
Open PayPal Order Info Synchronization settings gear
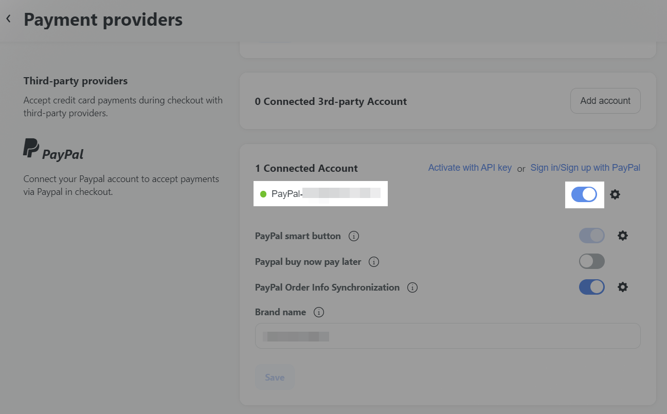coord(622,287)
